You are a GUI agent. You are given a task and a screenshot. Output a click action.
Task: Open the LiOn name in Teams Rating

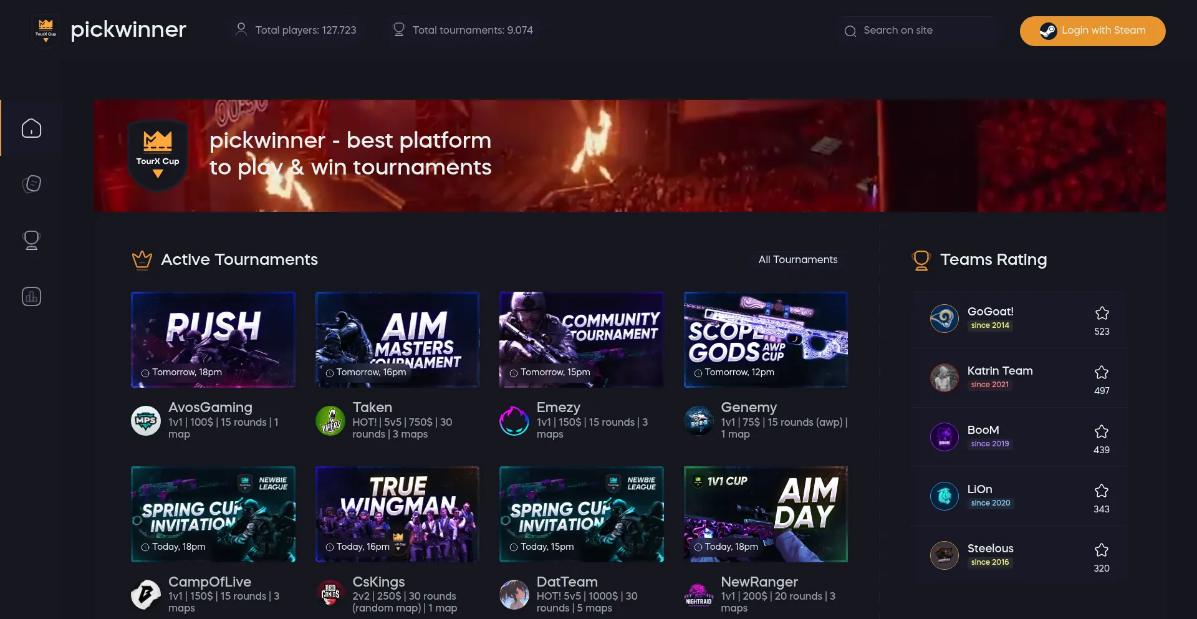[x=979, y=489]
